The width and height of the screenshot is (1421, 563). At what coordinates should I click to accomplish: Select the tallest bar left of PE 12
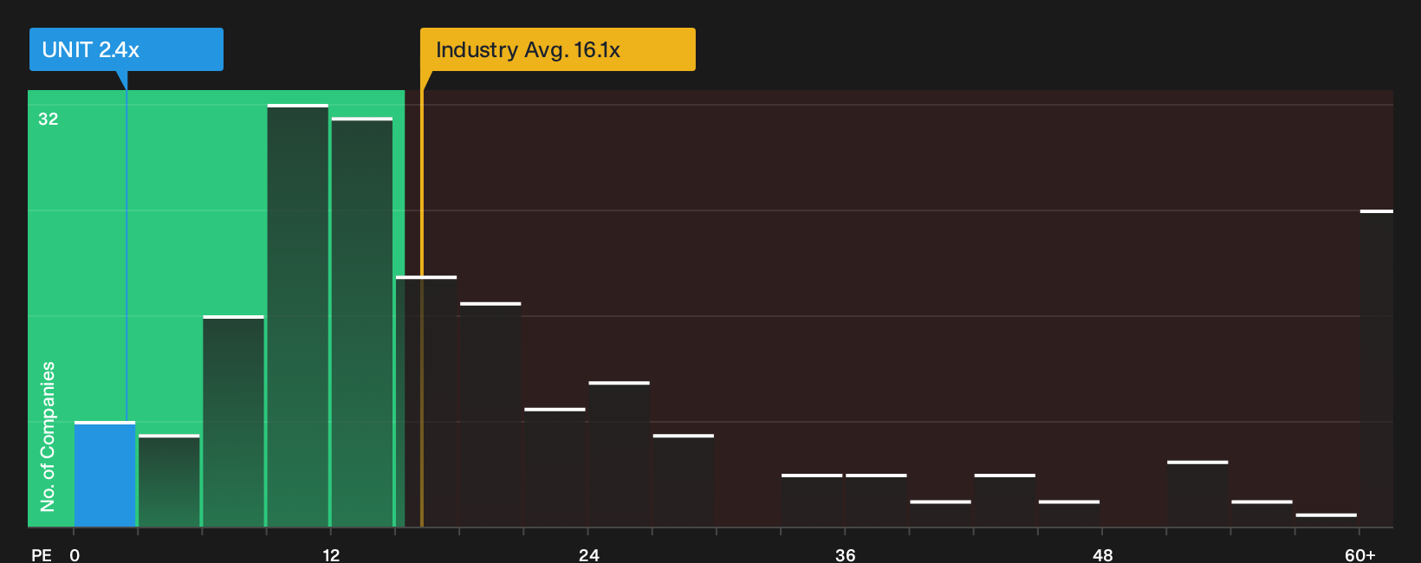coord(298,315)
